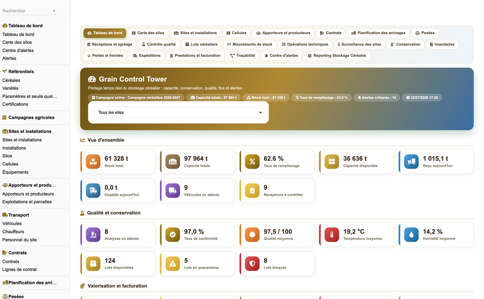Click the red shield icon Lots bloqués
The height and width of the screenshot is (299, 484).
(x=252, y=264)
